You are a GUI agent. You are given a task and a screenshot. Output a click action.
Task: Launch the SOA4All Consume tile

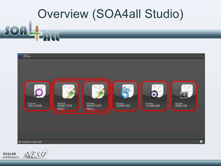155,96
